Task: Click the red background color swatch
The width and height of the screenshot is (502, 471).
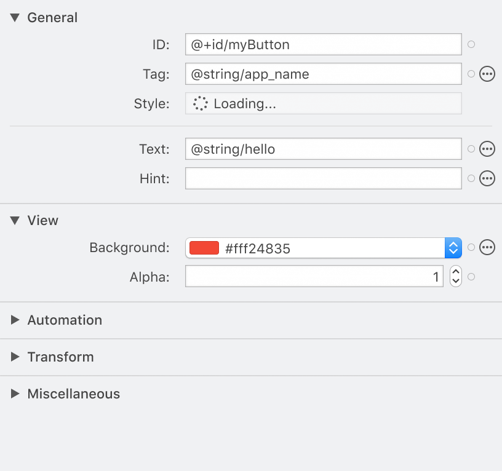Action: pyautogui.click(x=203, y=247)
